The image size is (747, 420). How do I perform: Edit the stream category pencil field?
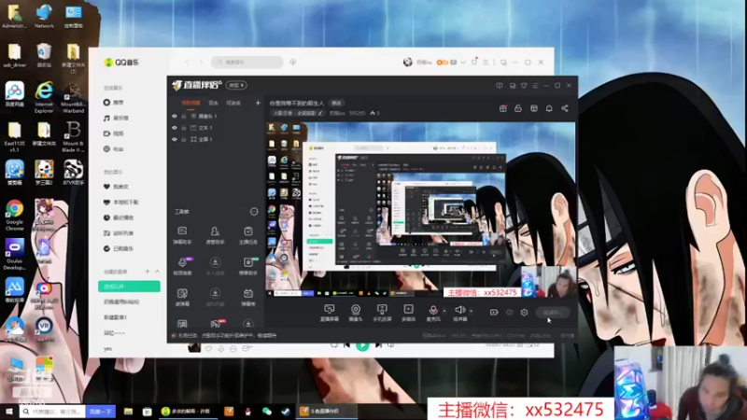coord(297,113)
